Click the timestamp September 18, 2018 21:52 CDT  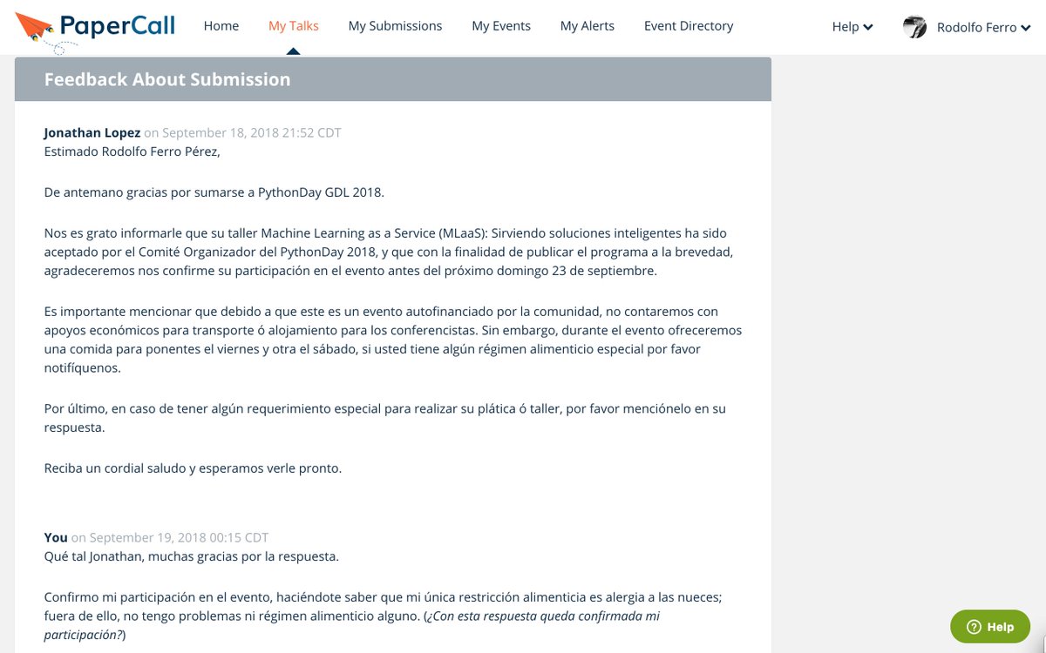(252, 133)
